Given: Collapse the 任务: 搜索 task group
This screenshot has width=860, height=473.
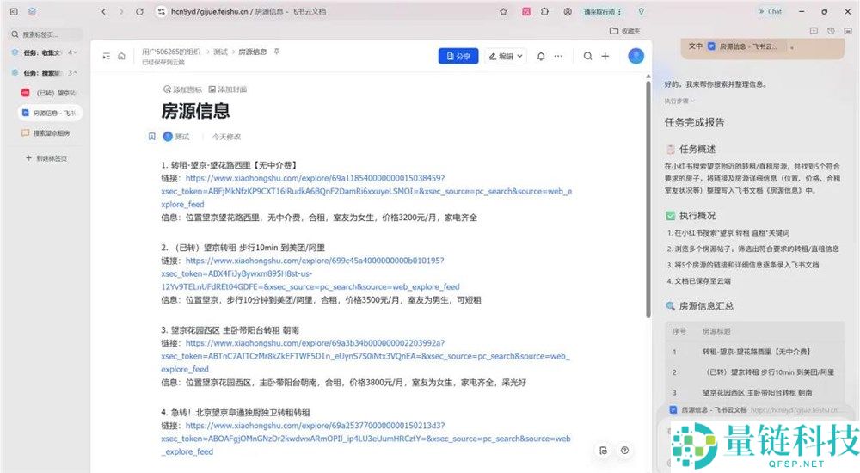Looking at the screenshot, I should [x=46, y=72].
